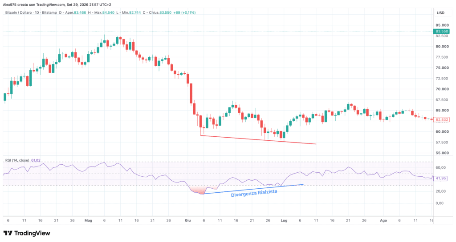Click the Giu month label on time axis
The width and height of the screenshot is (456, 242).
188,221
